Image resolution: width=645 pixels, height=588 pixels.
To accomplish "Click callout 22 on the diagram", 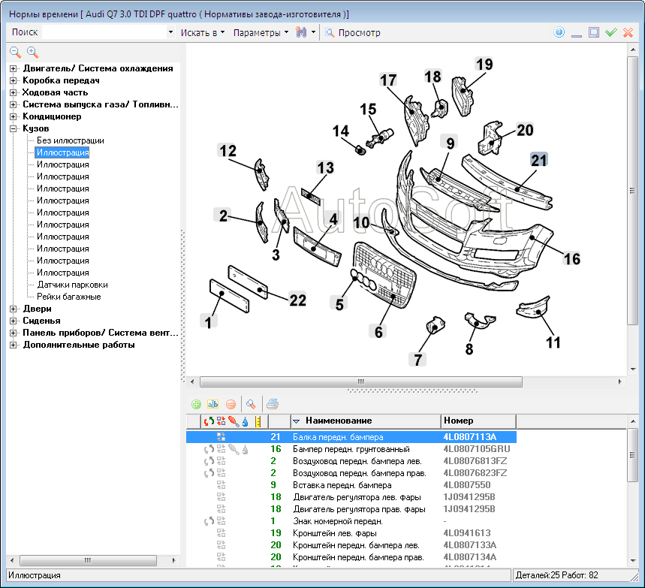I will 298,300.
